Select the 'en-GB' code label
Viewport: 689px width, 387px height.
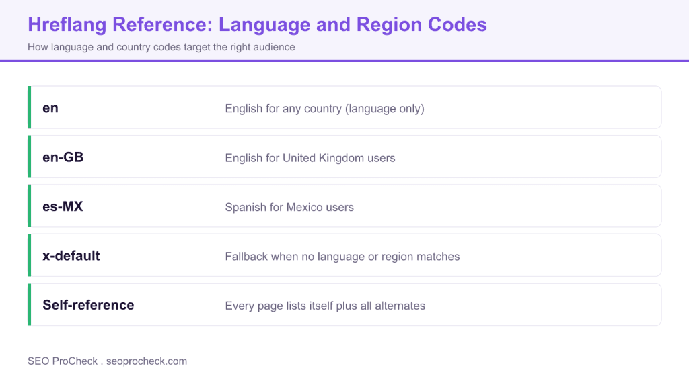[x=63, y=157]
